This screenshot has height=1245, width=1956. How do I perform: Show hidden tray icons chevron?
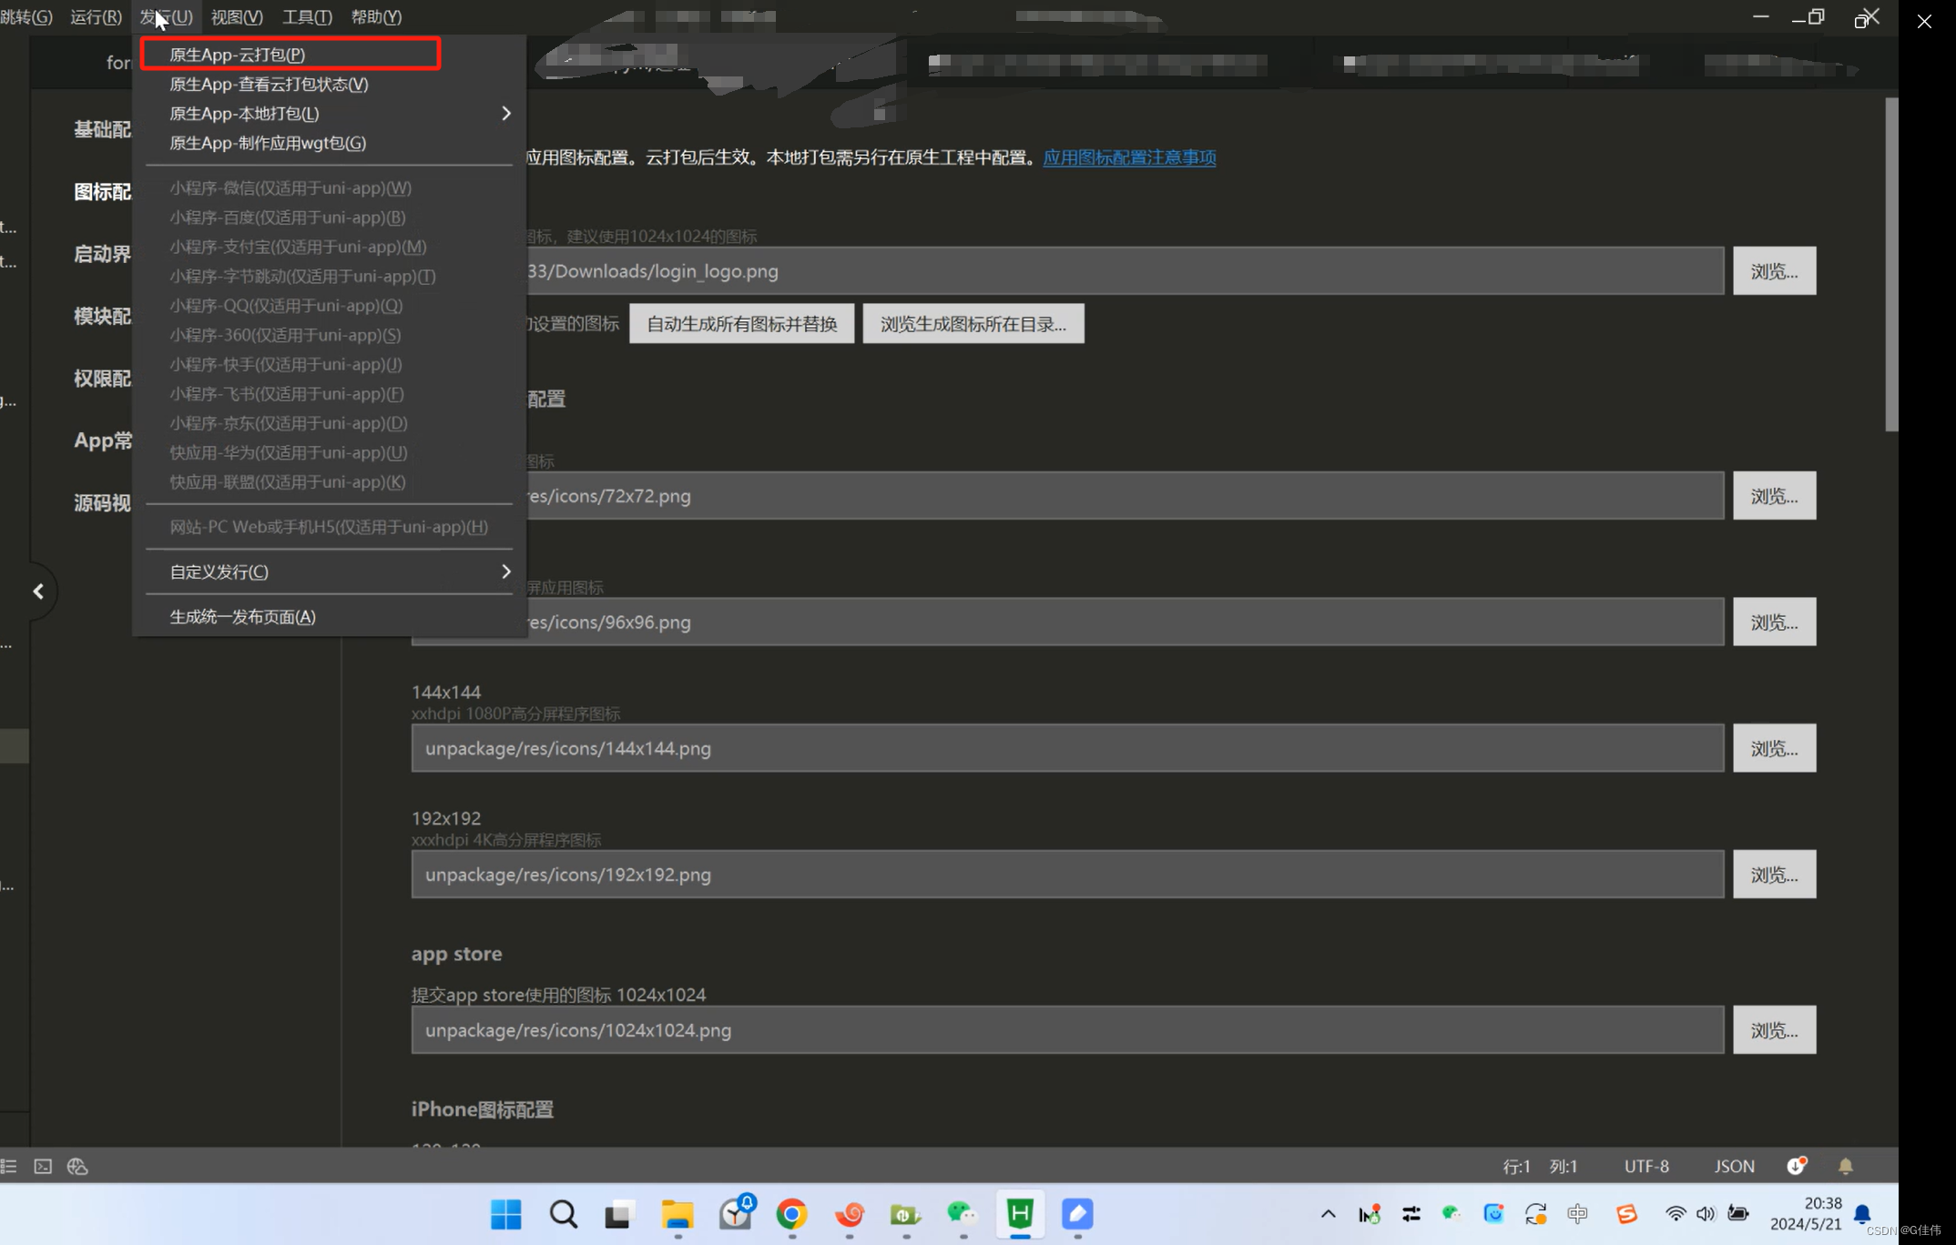click(x=1328, y=1214)
